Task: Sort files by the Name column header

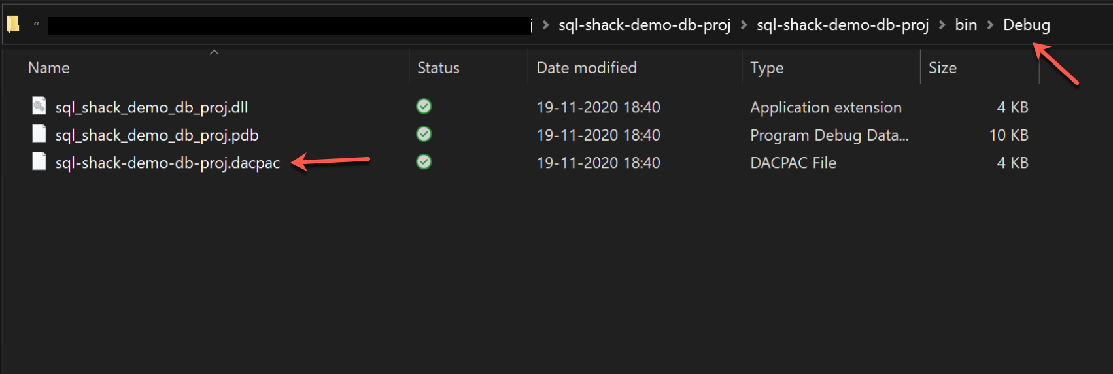Action: pyautogui.click(x=49, y=68)
